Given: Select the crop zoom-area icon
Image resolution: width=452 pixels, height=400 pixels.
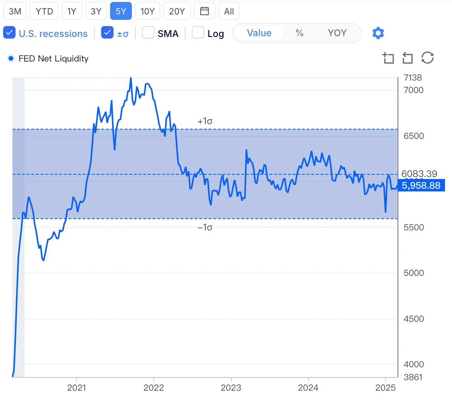Looking at the screenshot, I should (x=388, y=58).
